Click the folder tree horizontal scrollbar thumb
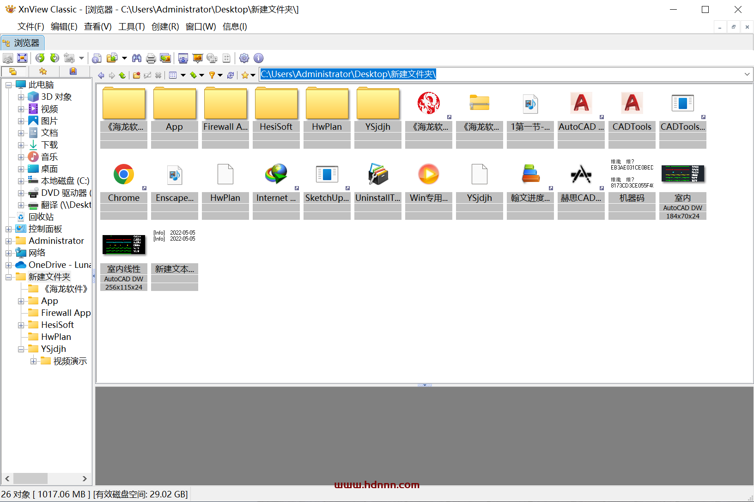The height and width of the screenshot is (502, 754). (x=30, y=478)
